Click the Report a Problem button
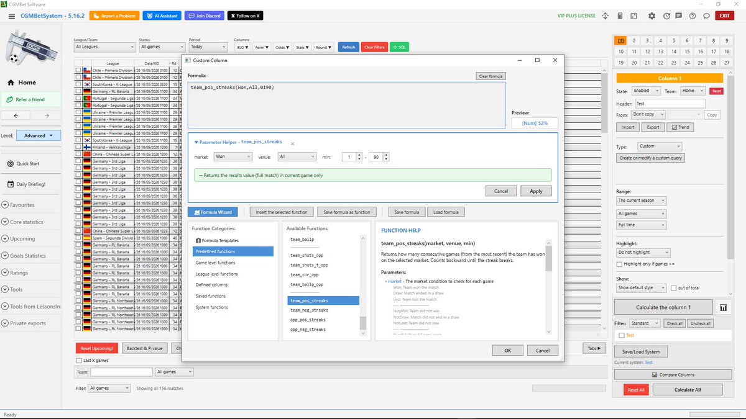The image size is (746, 419). click(114, 16)
